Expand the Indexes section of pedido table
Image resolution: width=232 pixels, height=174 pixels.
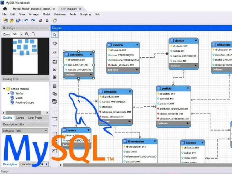[x=188, y=123]
